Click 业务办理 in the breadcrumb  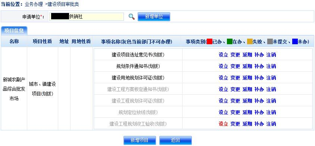(34, 4)
